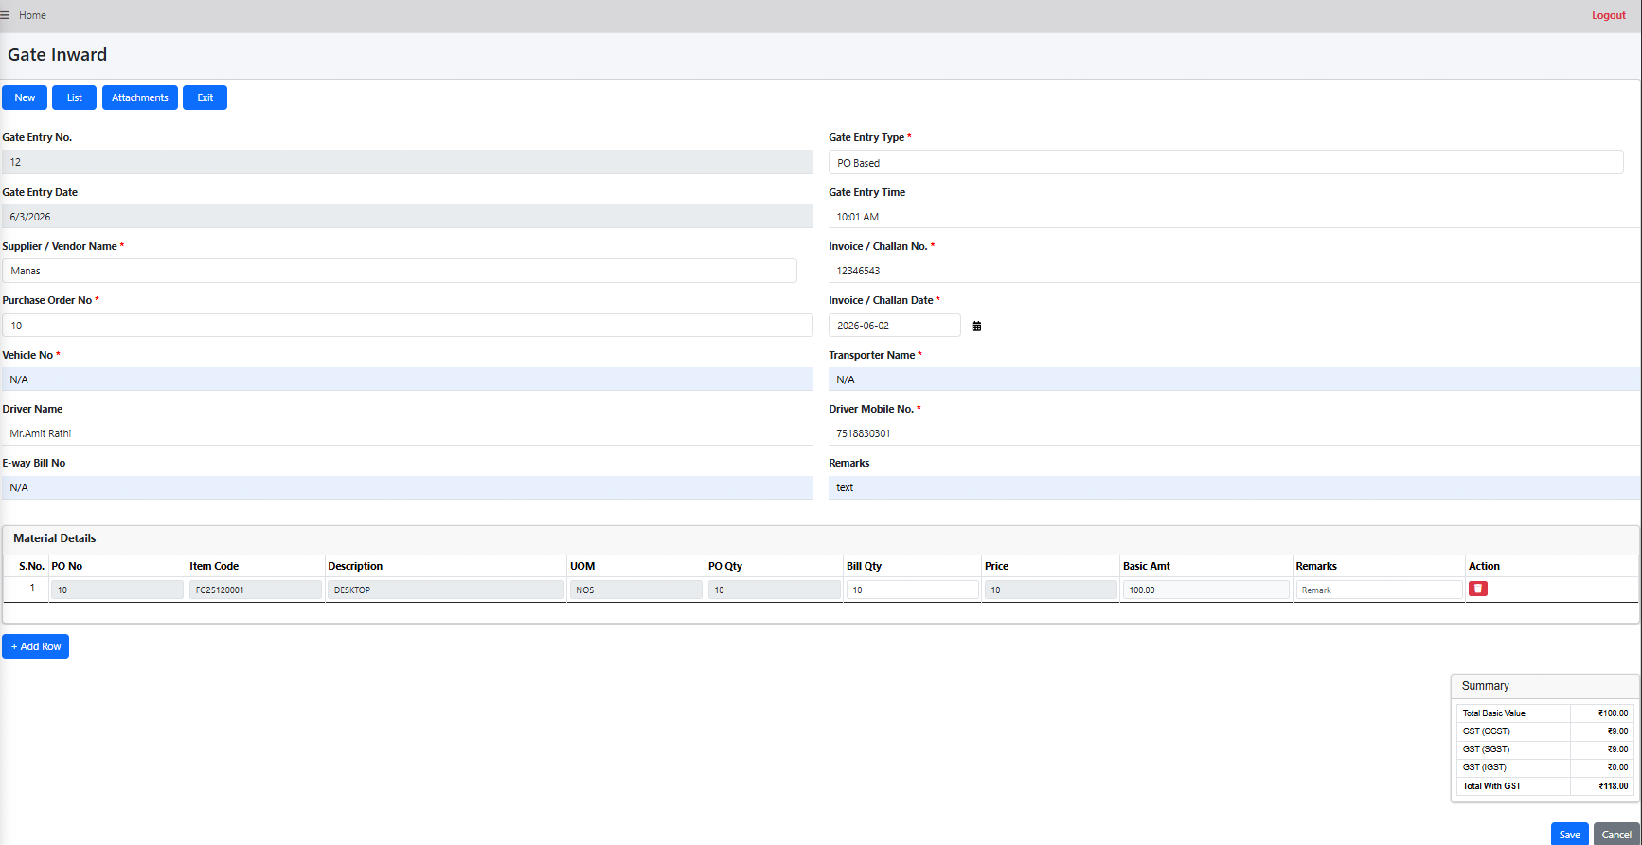1642x845 pixels.
Task: Select PO Qty cell in material row
Action: point(775,590)
